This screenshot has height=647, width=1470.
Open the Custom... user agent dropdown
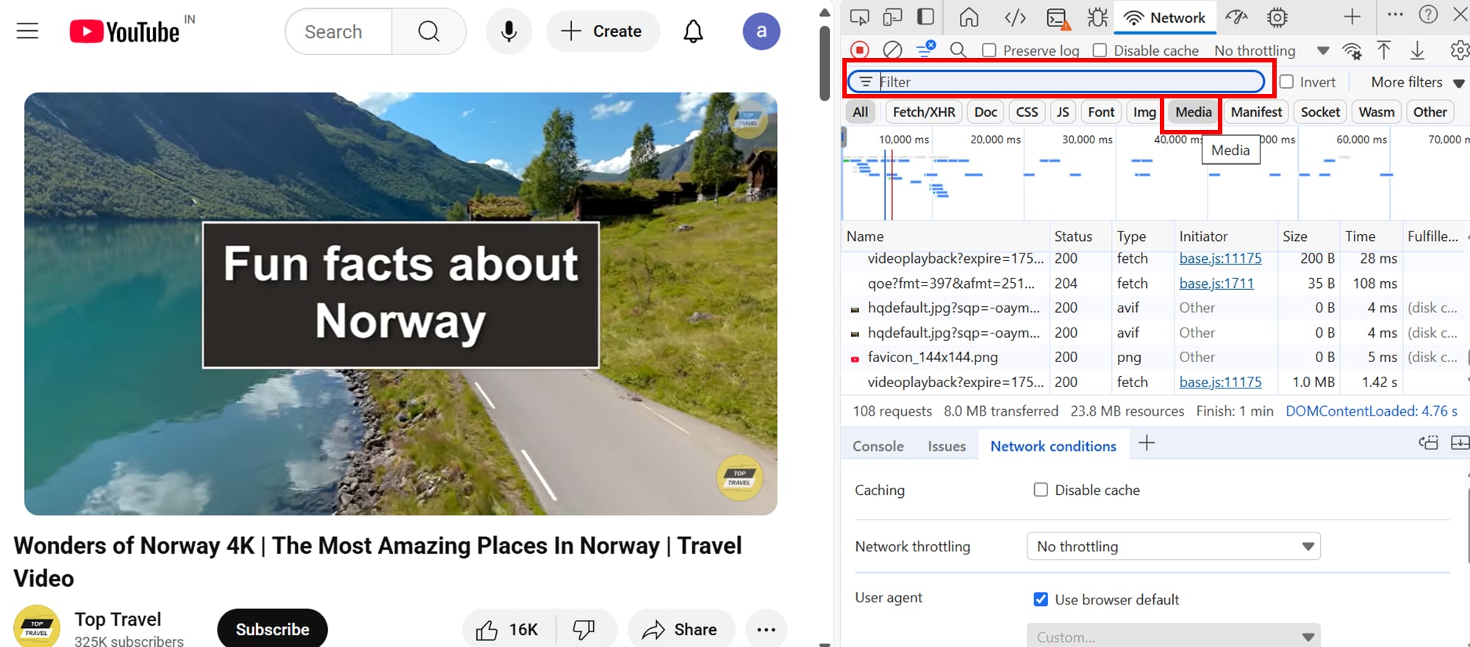(1173, 636)
